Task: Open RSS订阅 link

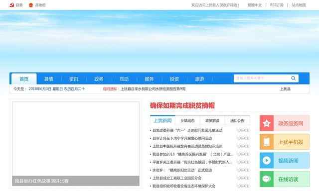Action: point(277,5)
